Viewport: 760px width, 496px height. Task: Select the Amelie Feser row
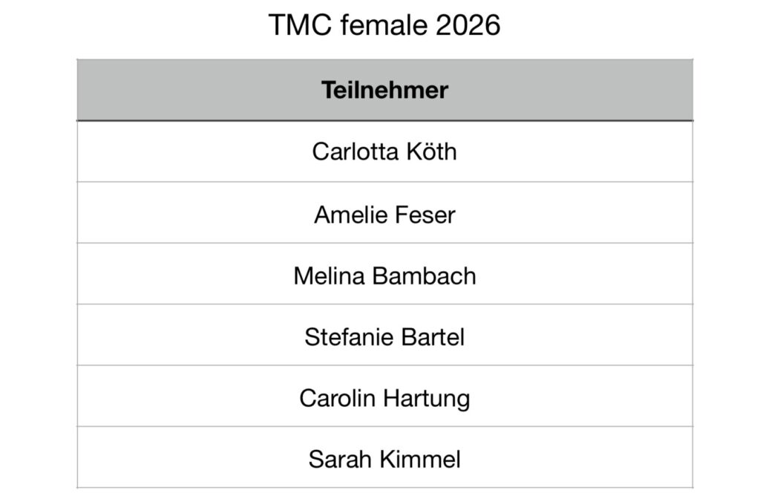(385, 213)
